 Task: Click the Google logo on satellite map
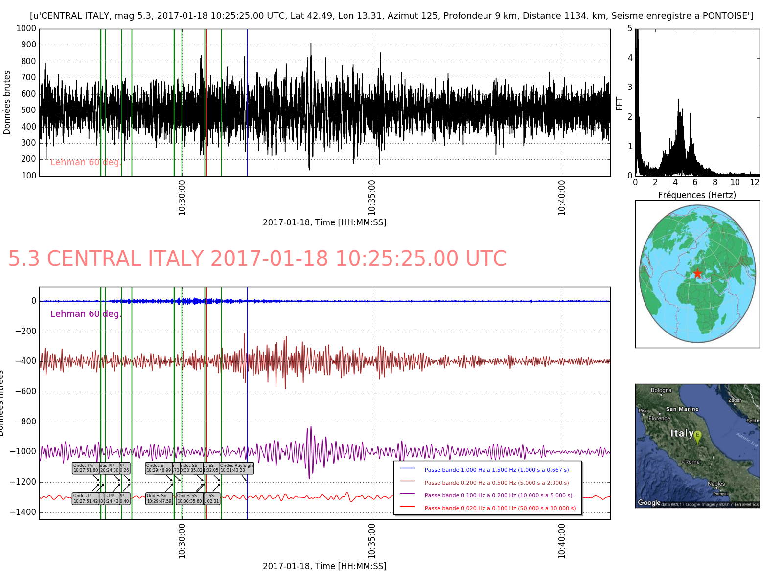649,503
